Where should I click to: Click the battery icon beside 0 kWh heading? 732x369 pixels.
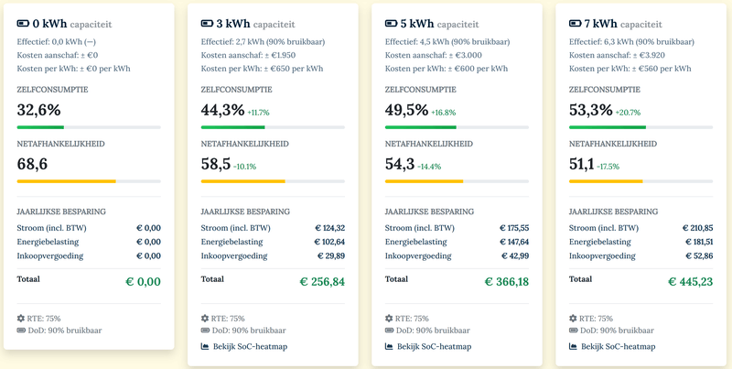click(23, 23)
